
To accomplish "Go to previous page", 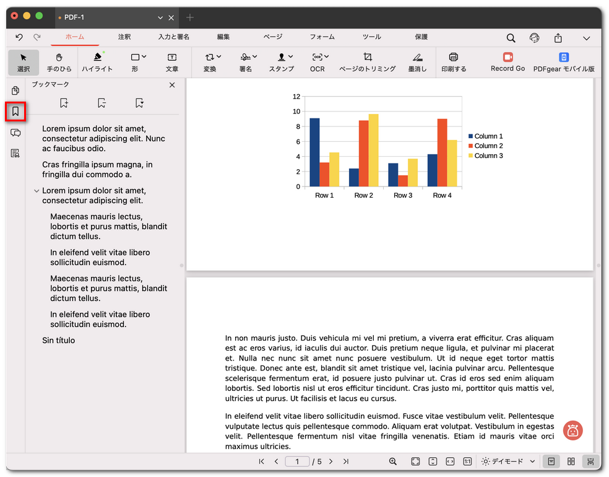I will [276, 462].
